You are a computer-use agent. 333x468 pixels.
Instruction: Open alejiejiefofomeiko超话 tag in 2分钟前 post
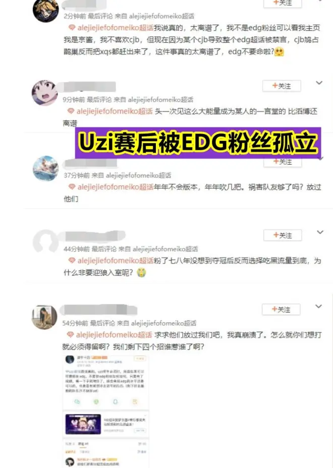(x=116, y=28)
